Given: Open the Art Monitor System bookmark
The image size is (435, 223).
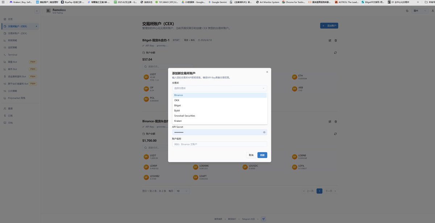Looking at the screenshot, I should click(268, 2).
